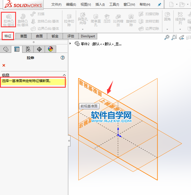
Task: Click the Fillet (圆角) tool
Action: click(167, 16)
